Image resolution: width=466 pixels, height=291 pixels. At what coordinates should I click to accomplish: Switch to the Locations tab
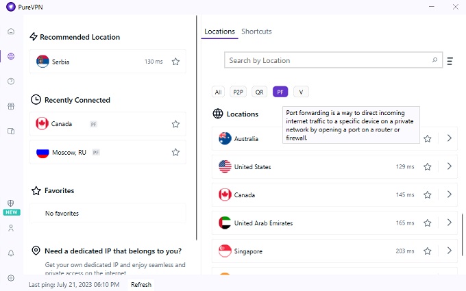pos(219,31)
